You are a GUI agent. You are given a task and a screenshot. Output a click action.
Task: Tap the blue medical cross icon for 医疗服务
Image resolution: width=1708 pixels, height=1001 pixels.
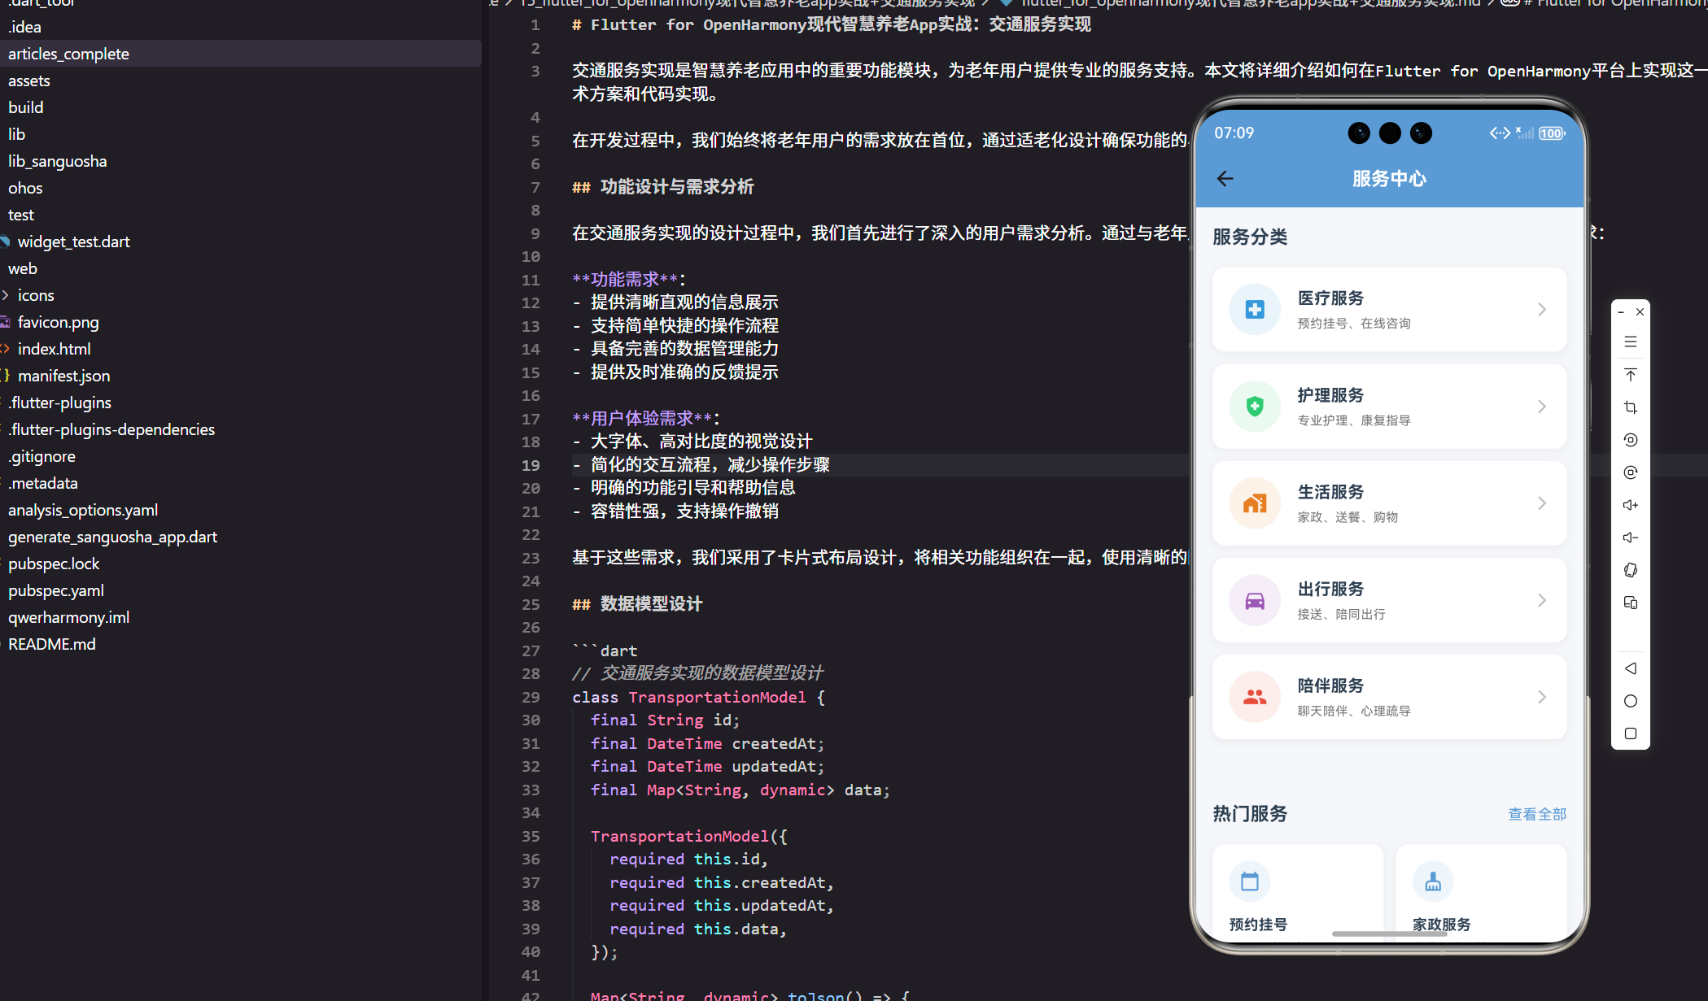[1255, 310]
